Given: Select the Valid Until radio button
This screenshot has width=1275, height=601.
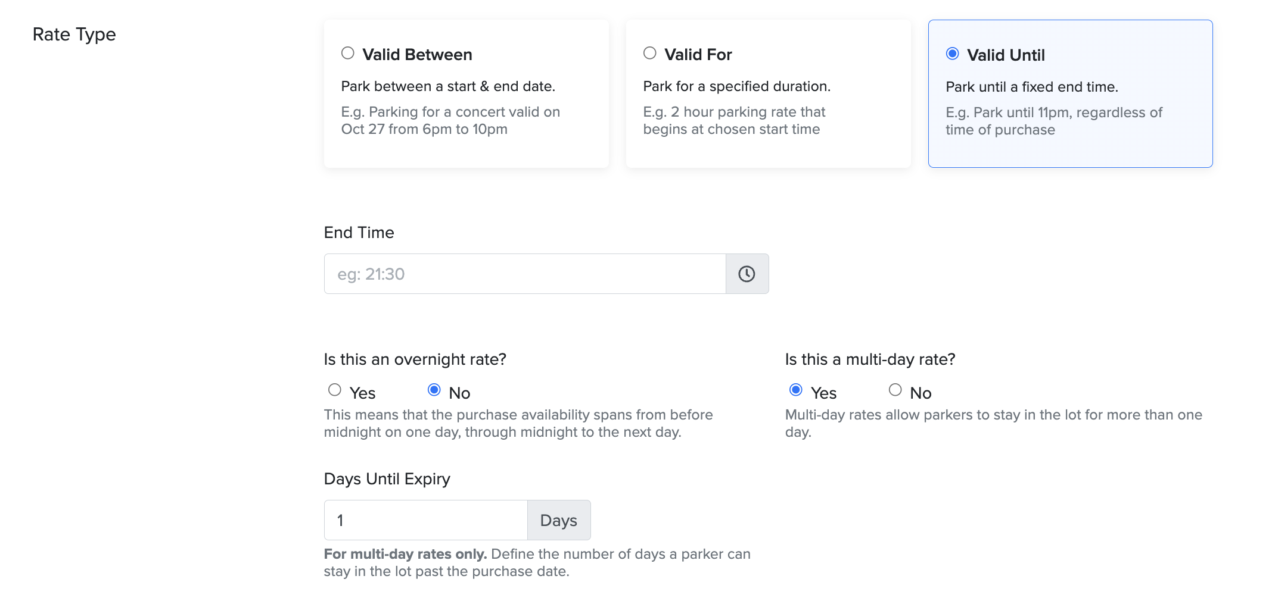Looking at the screenshot, I should 953,54.
